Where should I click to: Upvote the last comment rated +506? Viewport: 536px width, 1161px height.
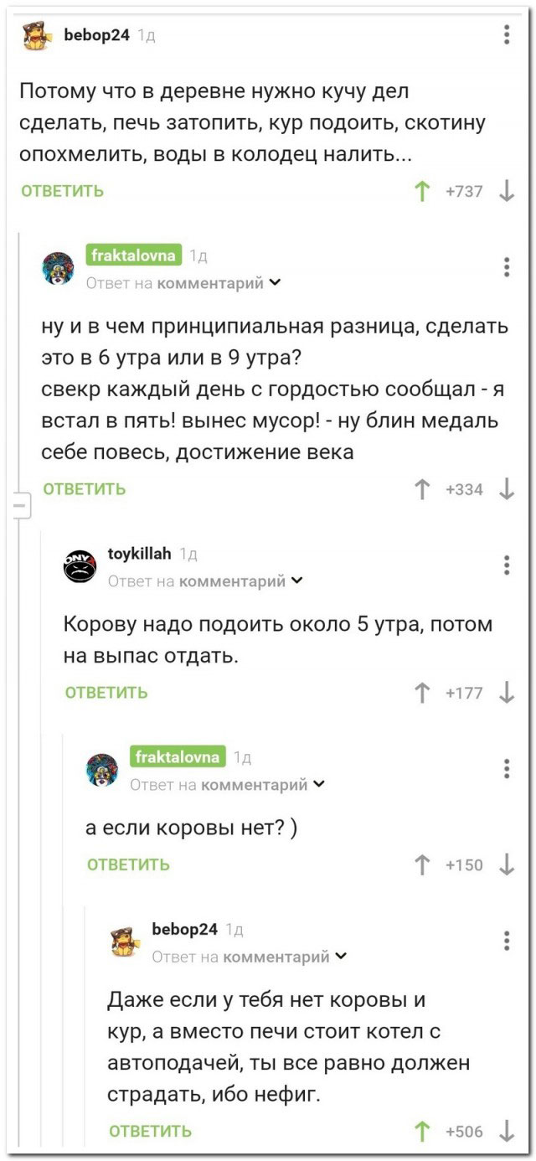coord(420,1132)
